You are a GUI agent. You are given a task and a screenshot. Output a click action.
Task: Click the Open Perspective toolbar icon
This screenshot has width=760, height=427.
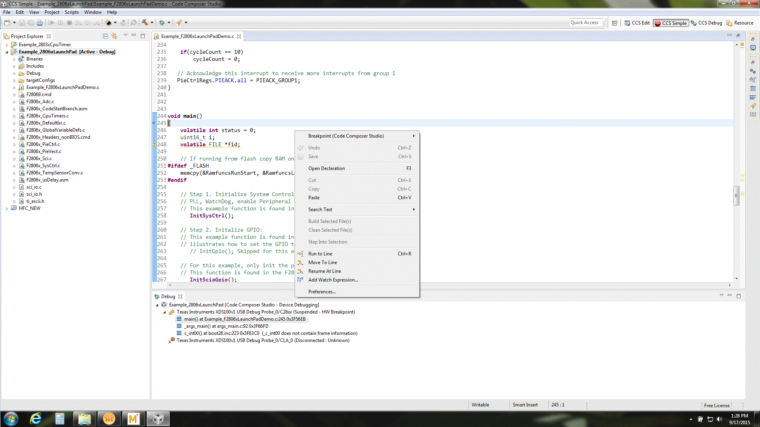pos(614,23)
